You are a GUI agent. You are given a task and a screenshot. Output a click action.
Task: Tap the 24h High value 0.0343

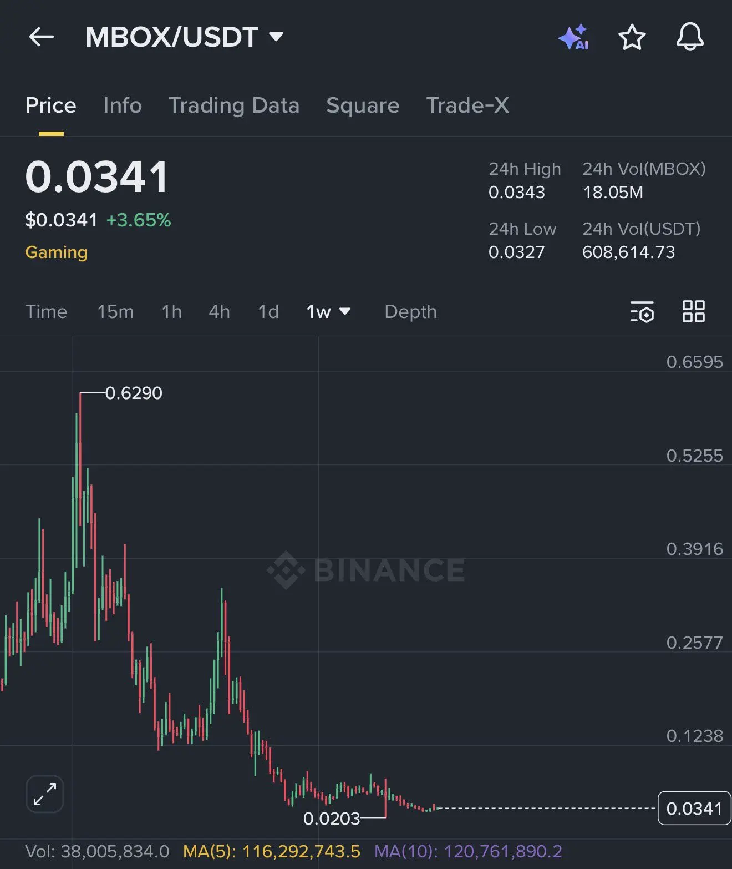(x=517, y=193)
